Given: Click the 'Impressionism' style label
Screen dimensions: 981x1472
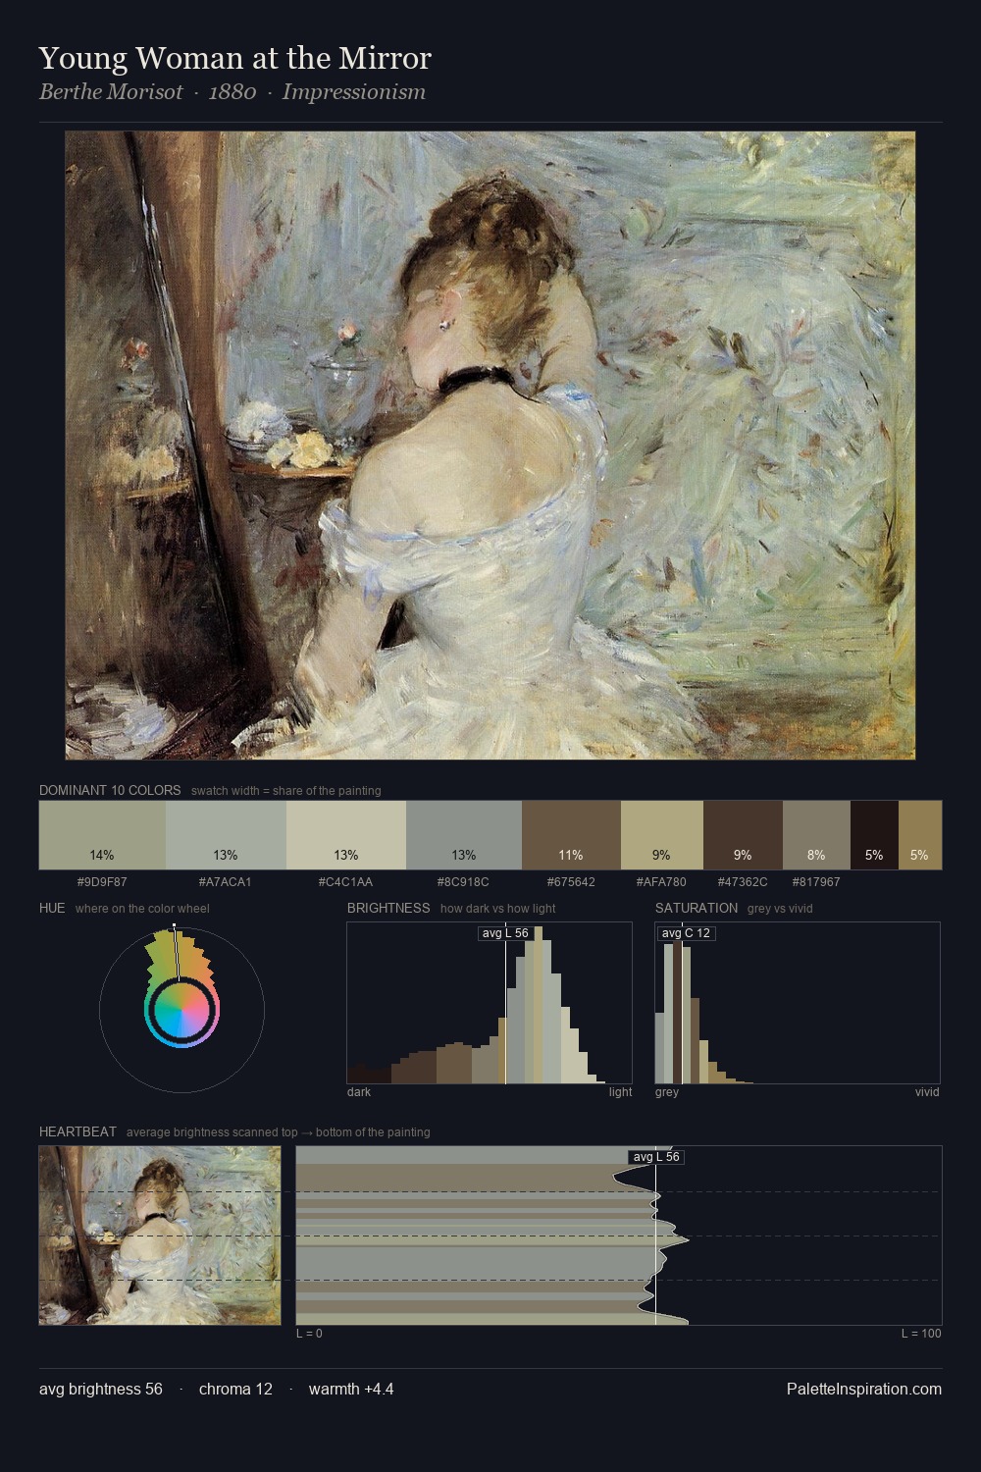Looking at the screenshot, I should point(354,92).
